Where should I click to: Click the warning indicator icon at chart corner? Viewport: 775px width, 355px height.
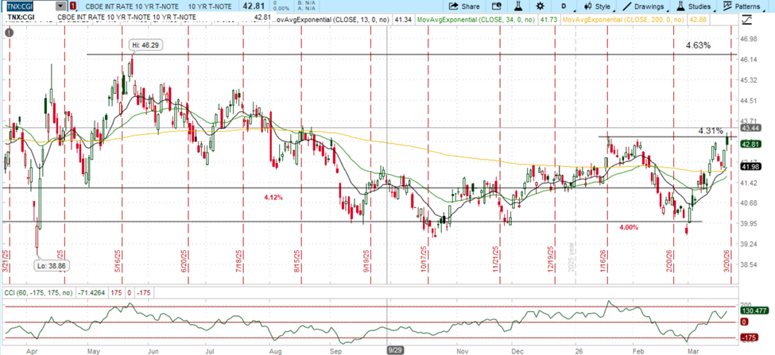pos(9,33)
